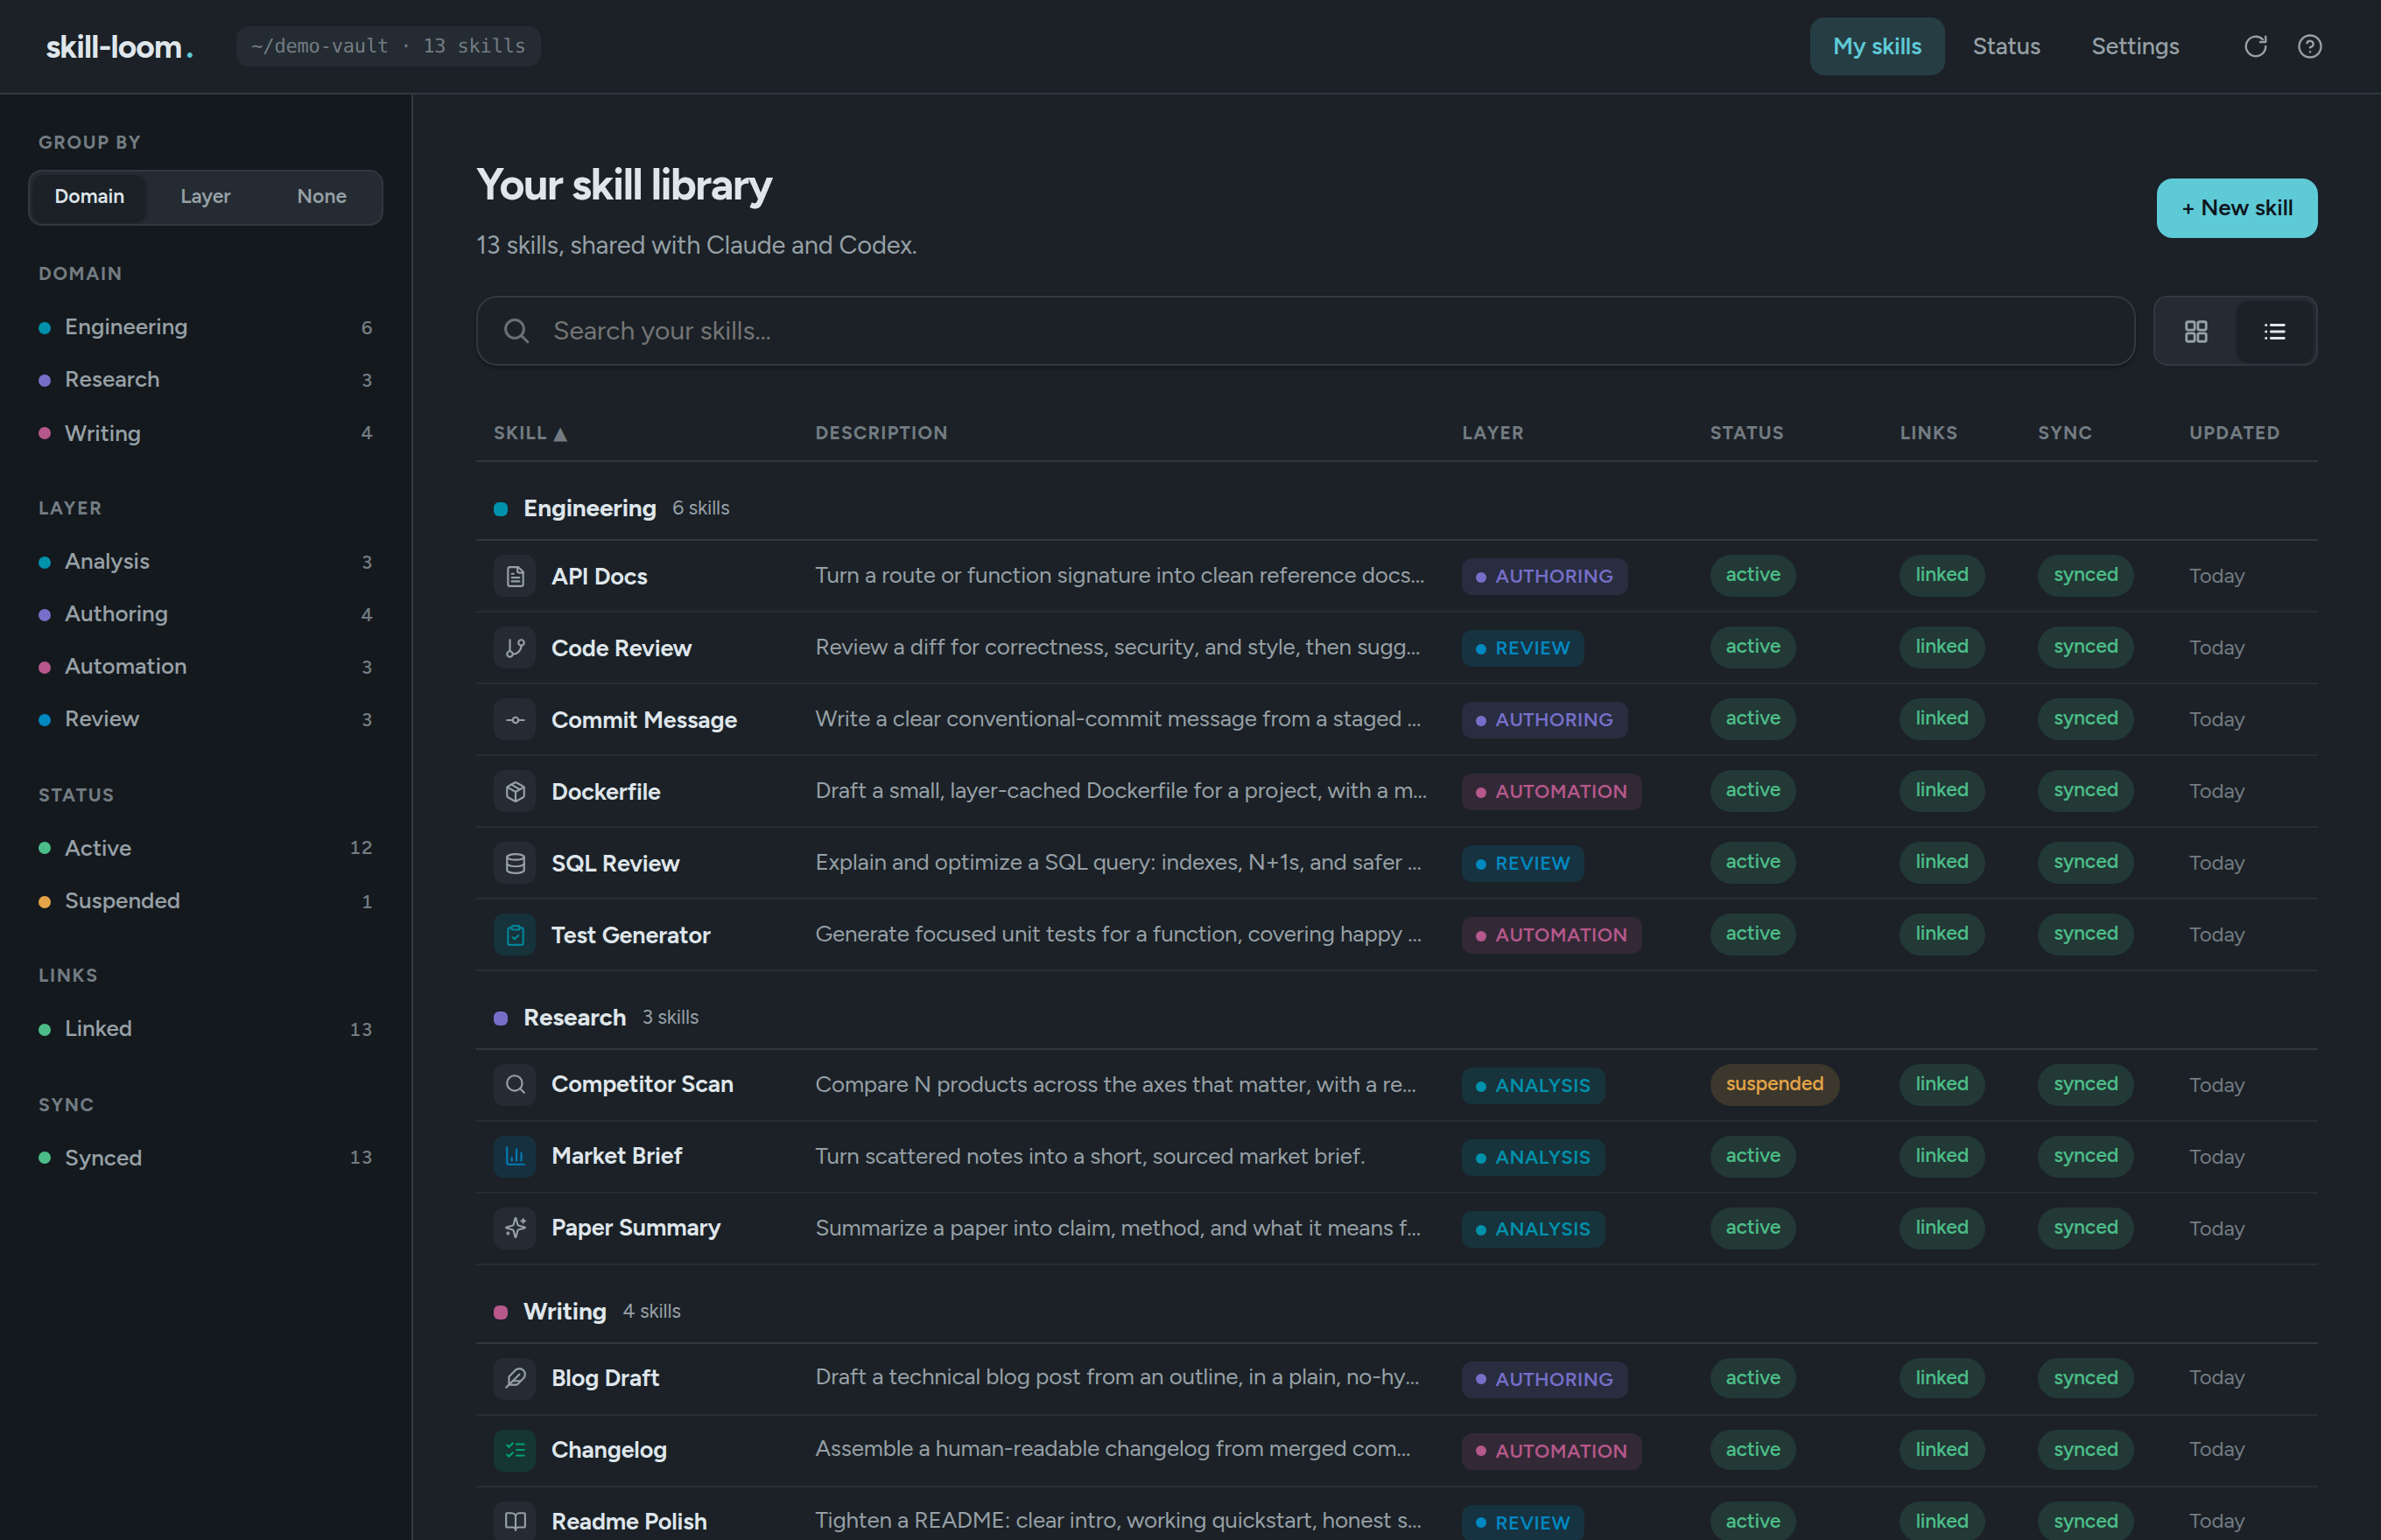Sort by Description column header
This screenshot has height=1540, width=2381.
881,433
